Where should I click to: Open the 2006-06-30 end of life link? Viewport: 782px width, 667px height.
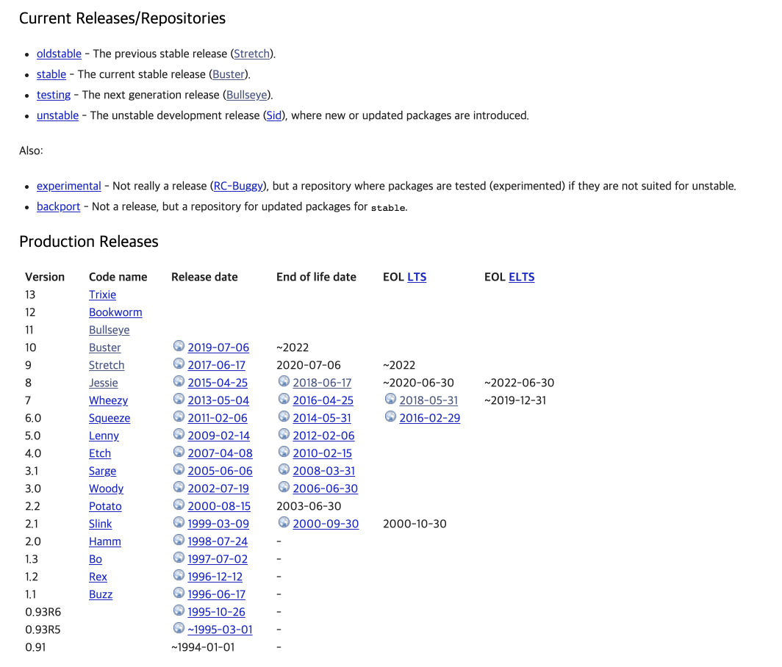(x=325, y=488)
